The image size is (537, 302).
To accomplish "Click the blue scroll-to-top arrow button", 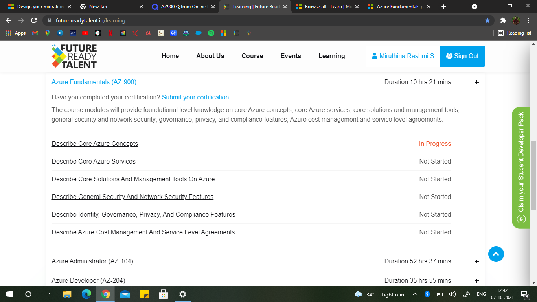I will [496, 254].
